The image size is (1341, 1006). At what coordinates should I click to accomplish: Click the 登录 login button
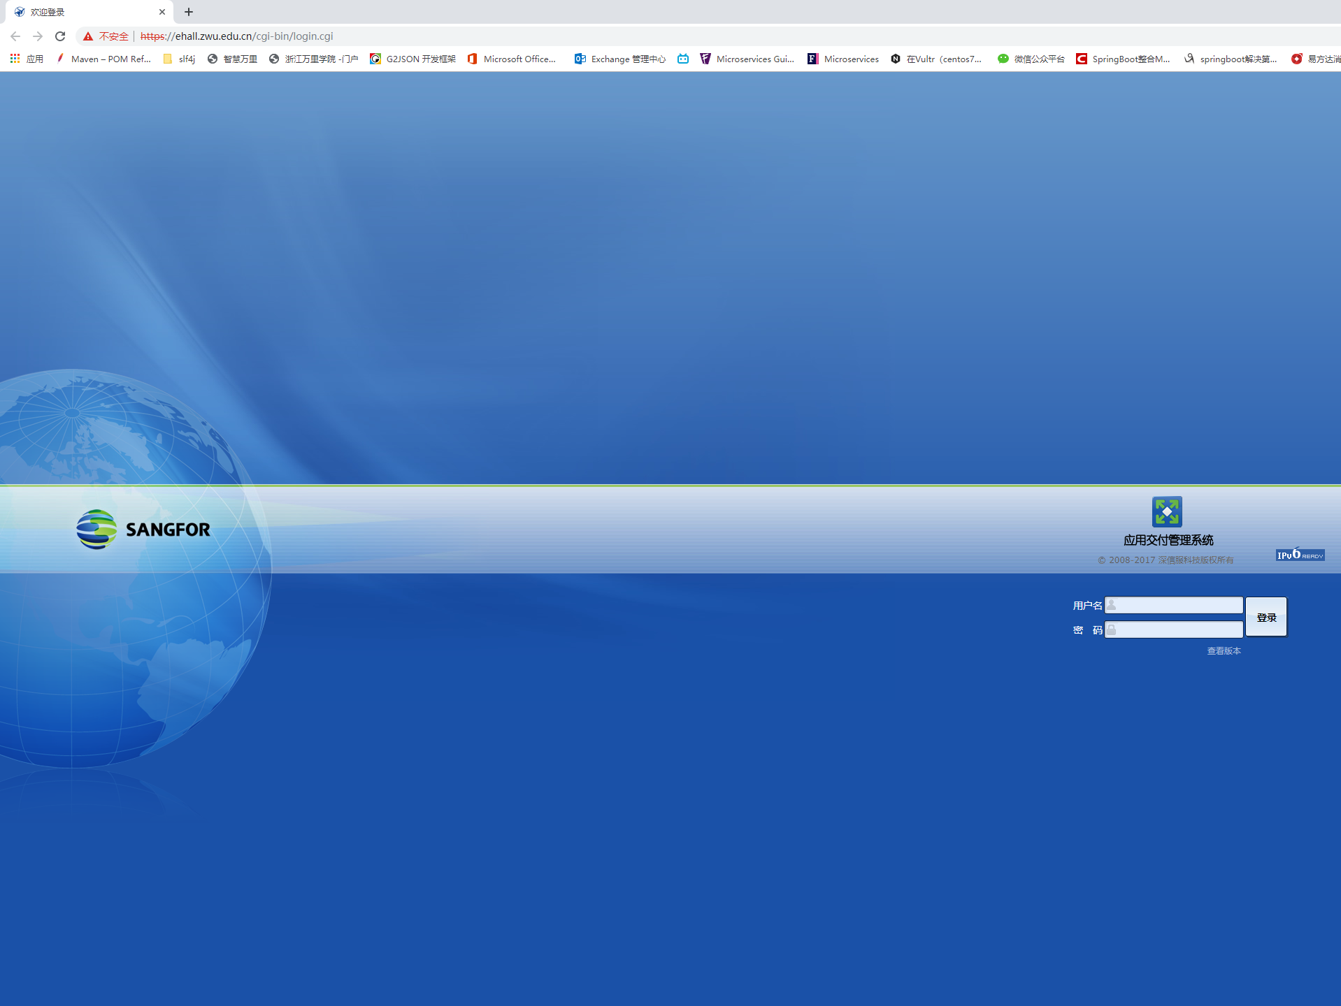click(1265, 617)
